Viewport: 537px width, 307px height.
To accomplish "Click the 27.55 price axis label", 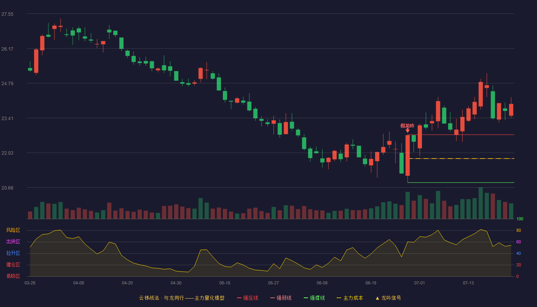I will click(7, 14).
